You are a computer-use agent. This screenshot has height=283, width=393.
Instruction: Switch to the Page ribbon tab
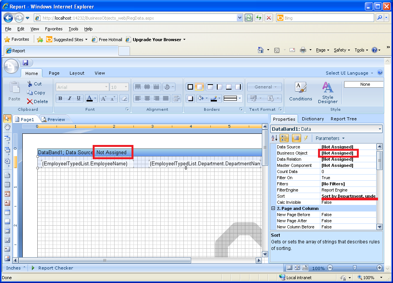pos(54,73)
